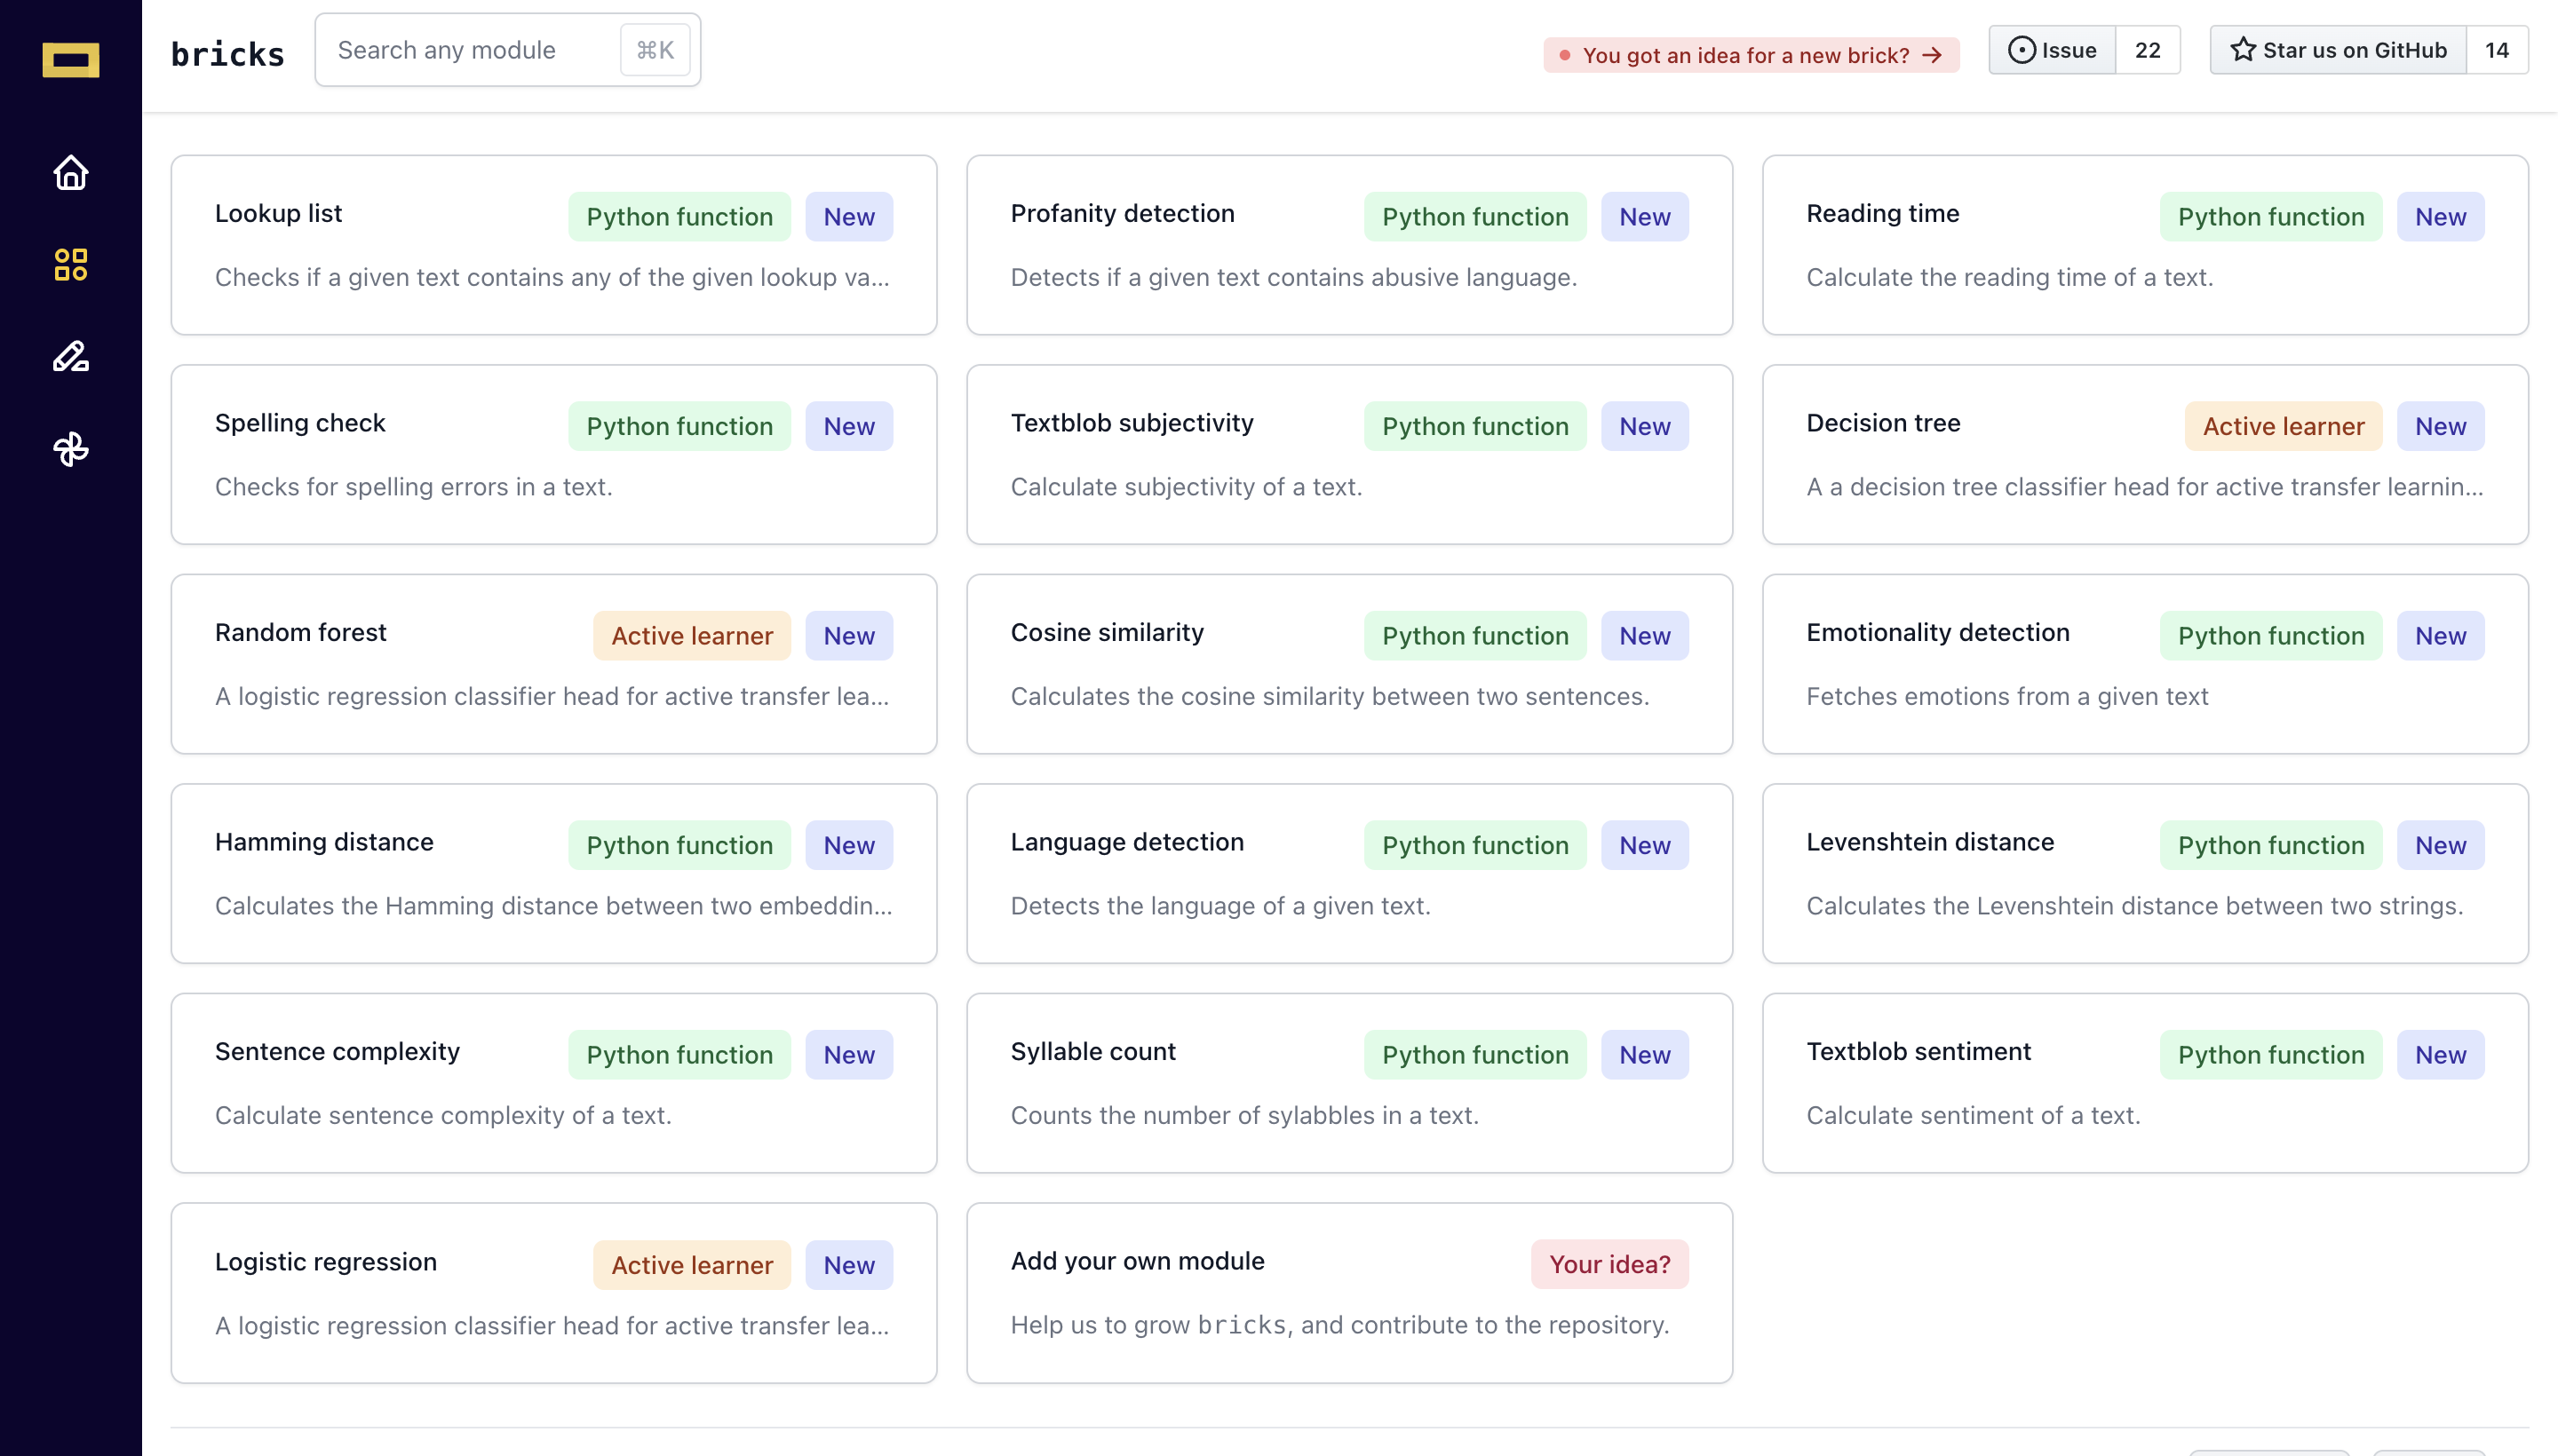The image size is (2558, 1456).
Task: Select the Syllable count module
Action: (x=1348, y=1083)
